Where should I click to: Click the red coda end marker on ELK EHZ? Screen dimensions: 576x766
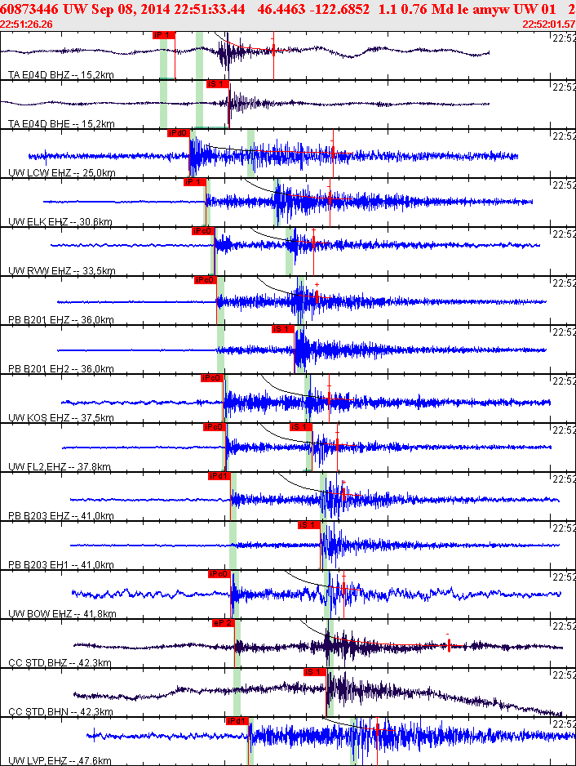point(330,198)
